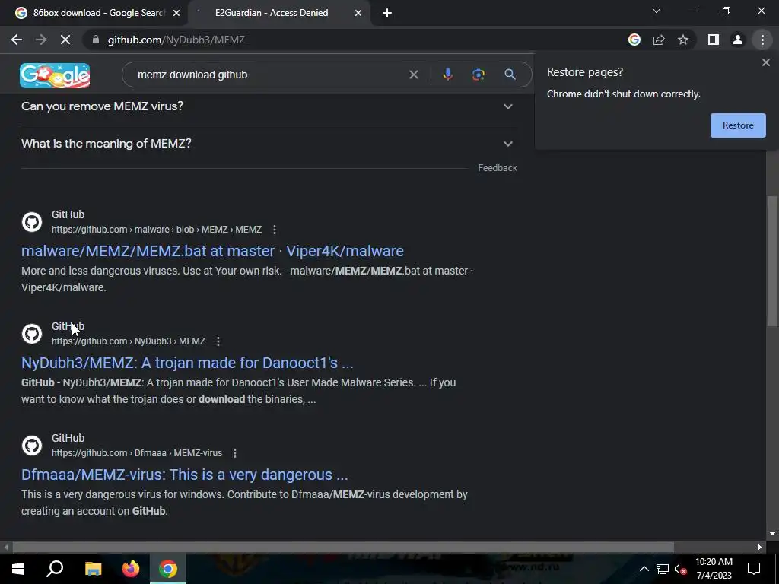Open the Windows Start menu
The height and width of the screenshot is (584, 779).
(18, 569)
